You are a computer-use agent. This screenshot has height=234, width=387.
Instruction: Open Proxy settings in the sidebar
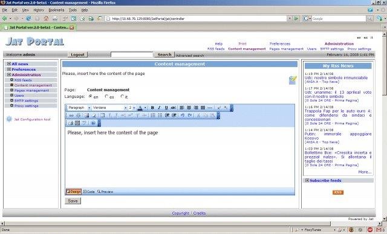tap(26, 106)
